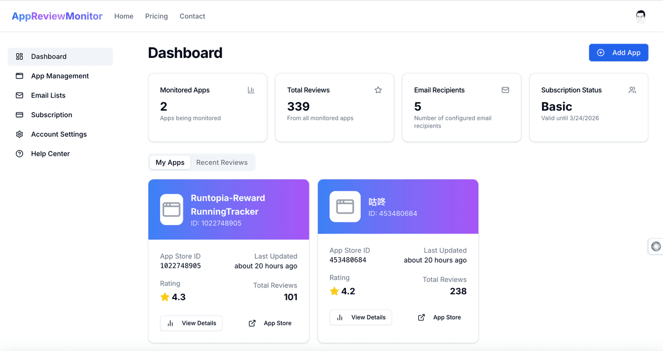Click the floating circular widget on right edge
The height and width of the screenshot is (351, 663).
(656, 247)
